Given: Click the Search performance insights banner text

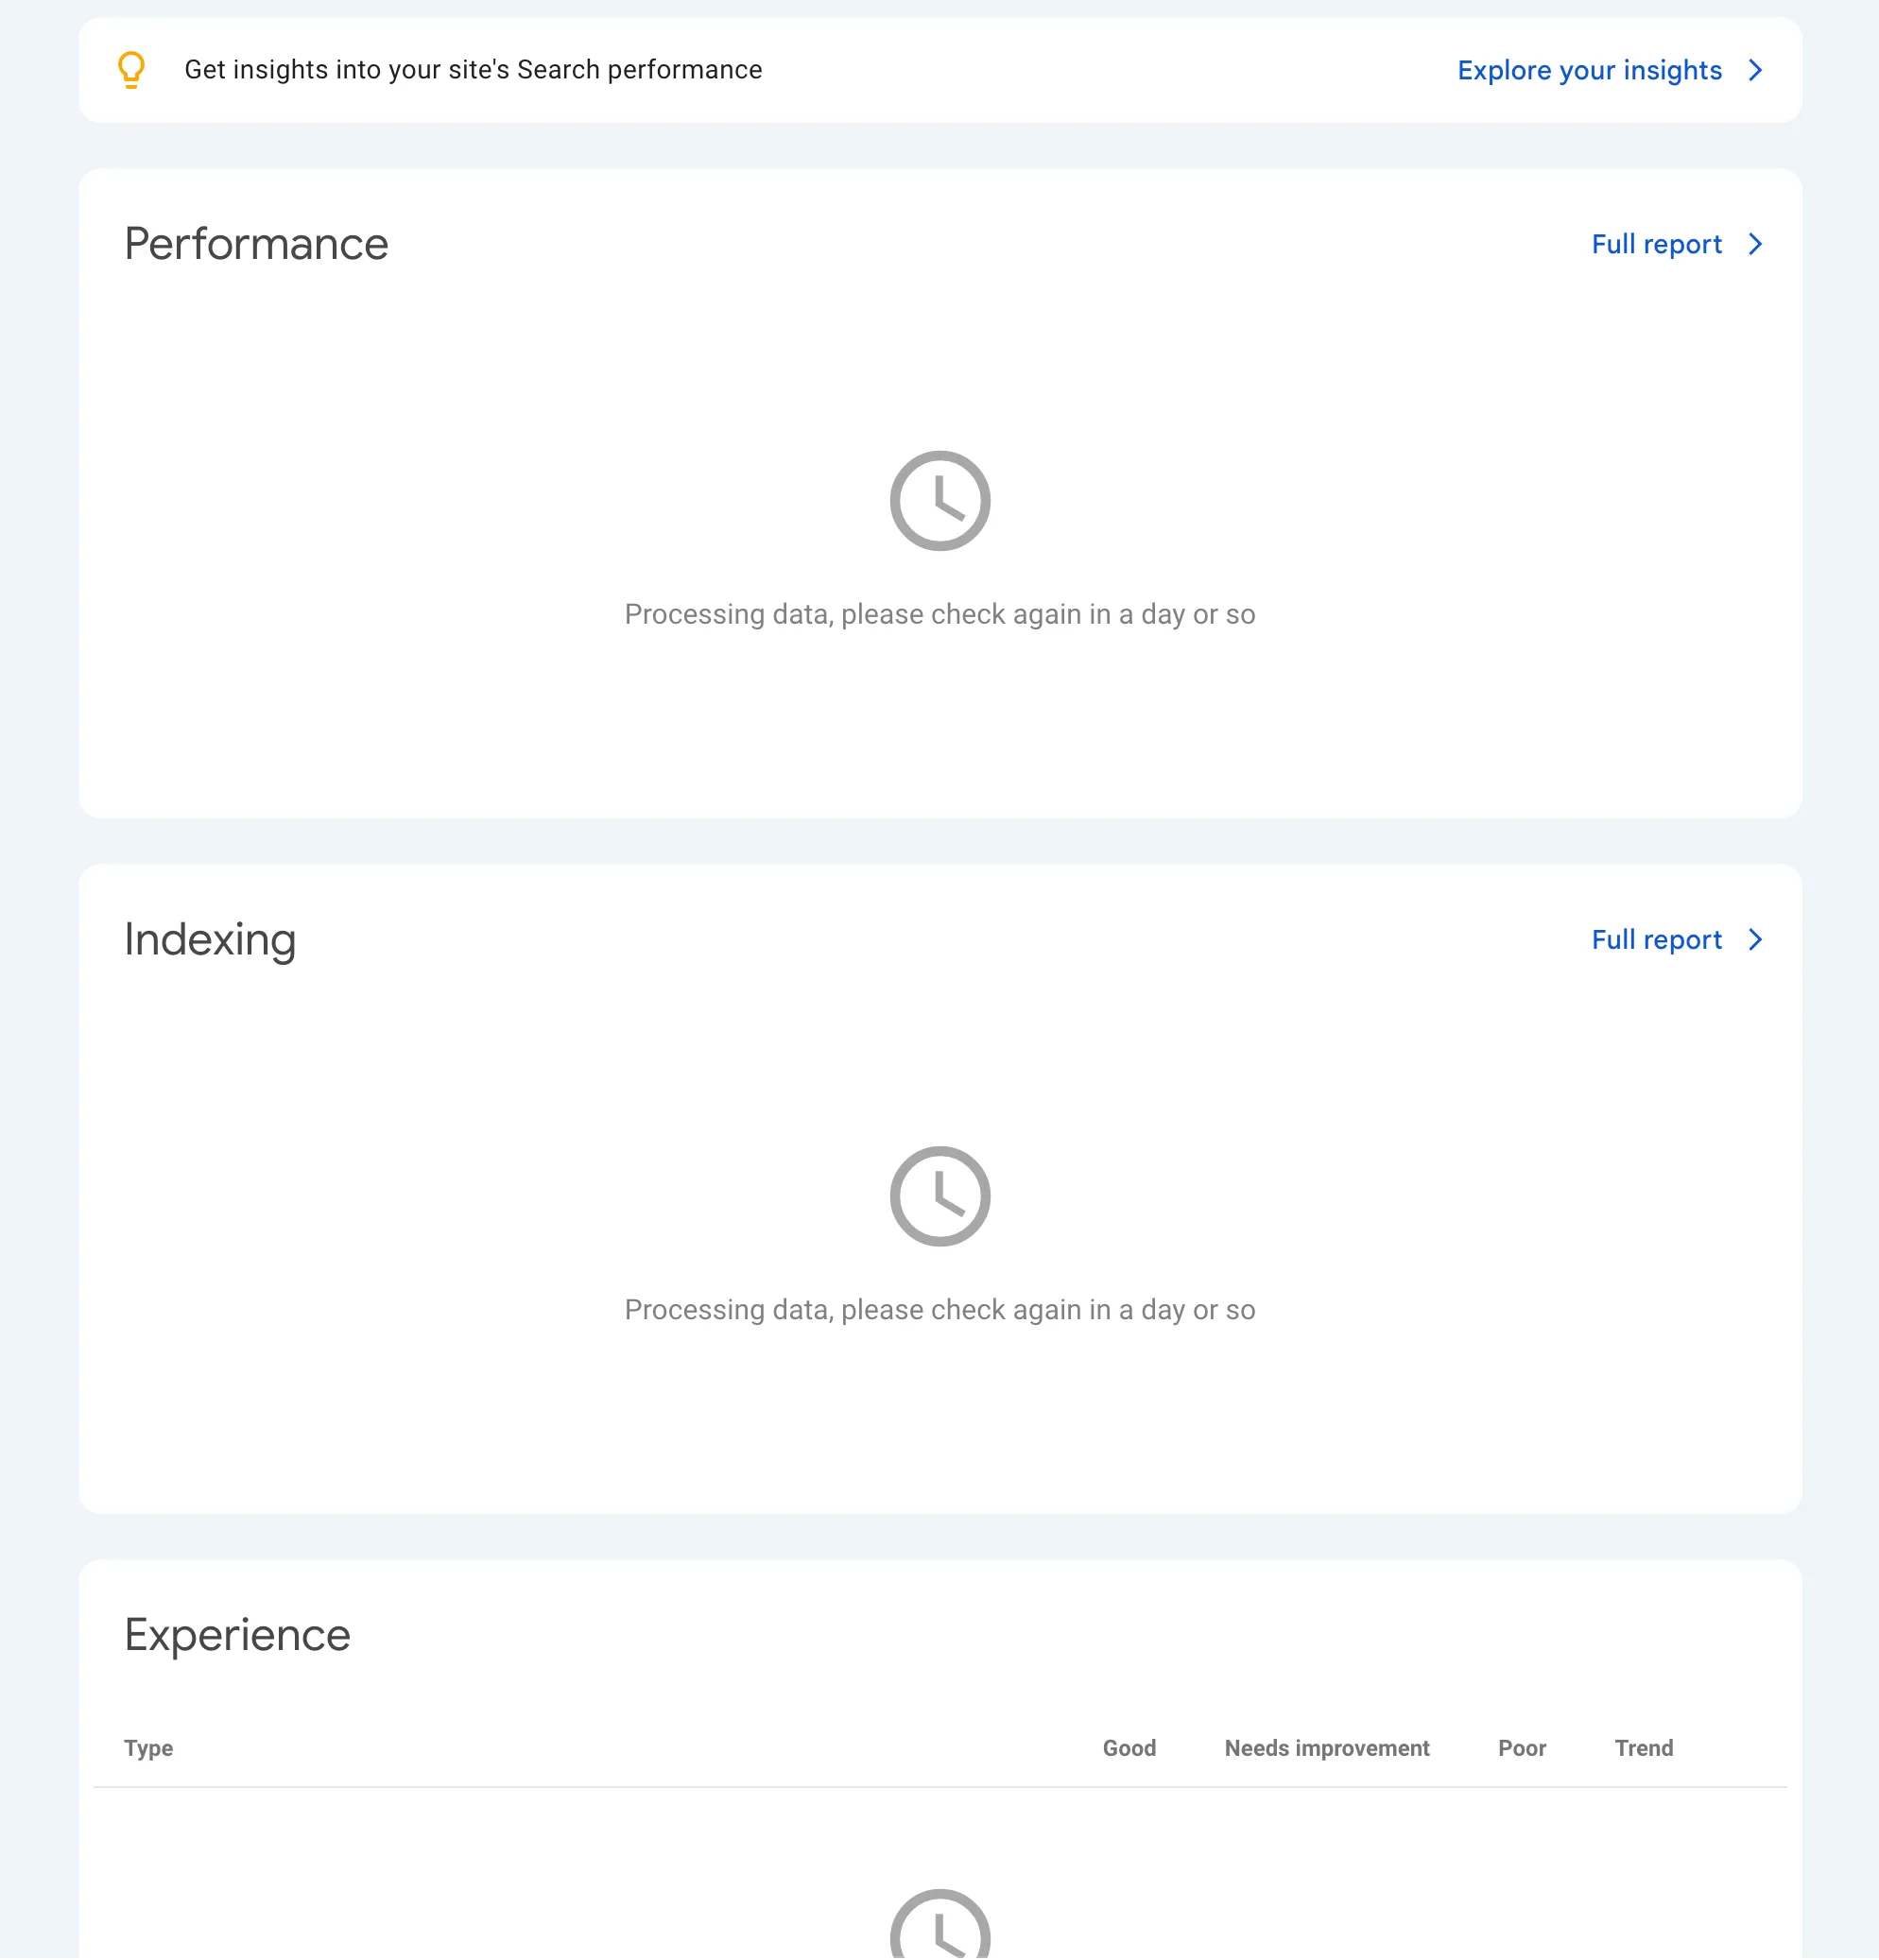Looking at the screenshot, I should tap(473, 70).
